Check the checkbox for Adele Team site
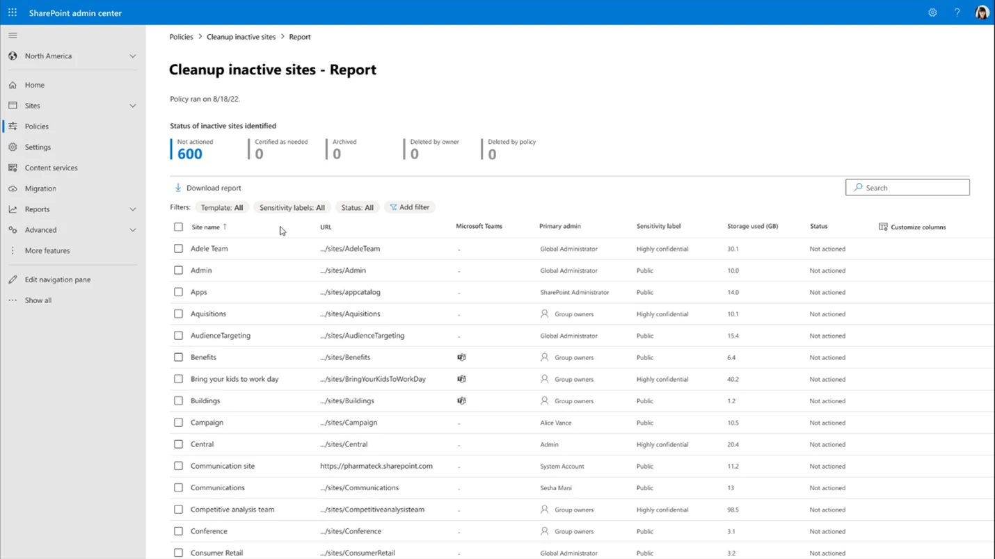 [x=178, y=248]
